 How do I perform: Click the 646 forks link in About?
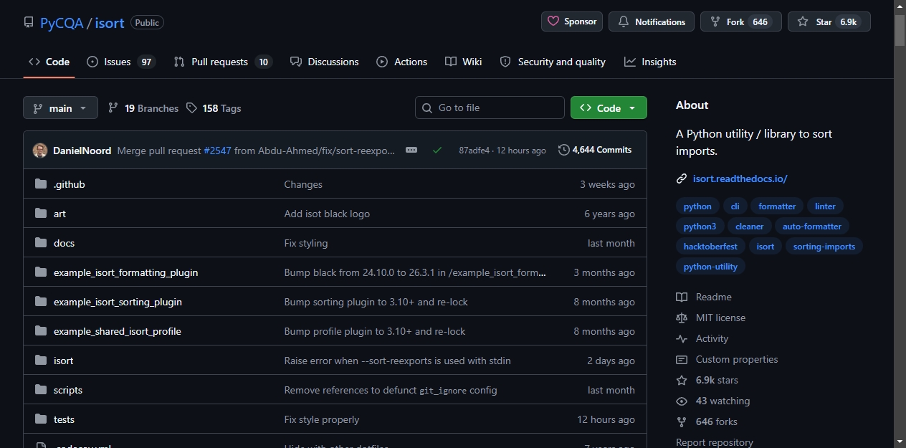716,421
